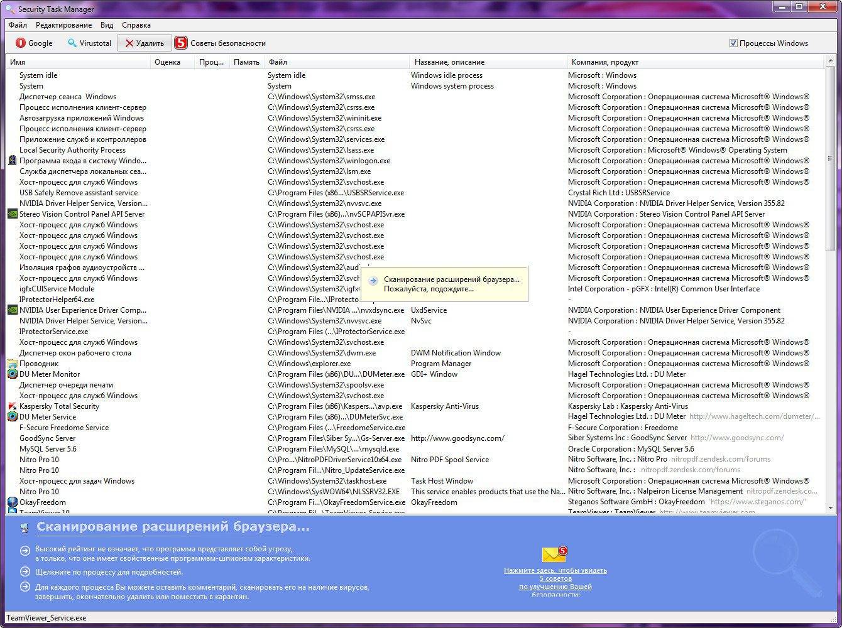
Task: Click the envelope security tips icon
Action: point(554,555)
